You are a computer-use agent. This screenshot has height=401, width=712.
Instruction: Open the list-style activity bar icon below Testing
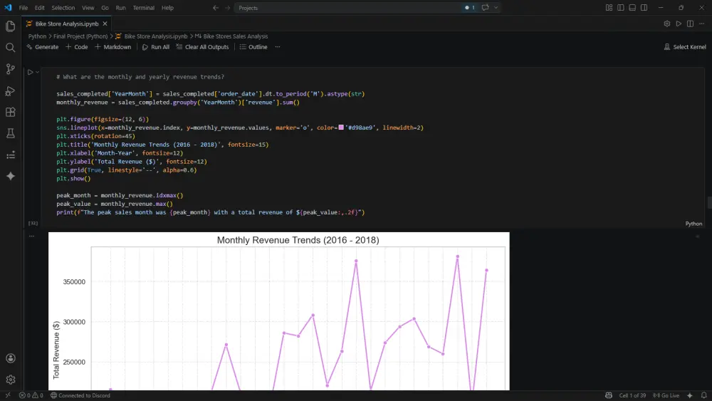(11, 155)
